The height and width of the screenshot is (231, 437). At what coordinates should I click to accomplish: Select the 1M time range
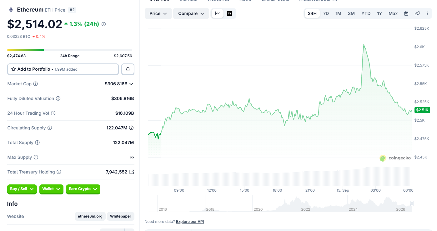tap(338, 13)
